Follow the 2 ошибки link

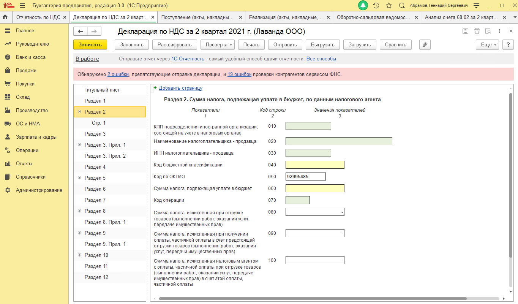118,74
